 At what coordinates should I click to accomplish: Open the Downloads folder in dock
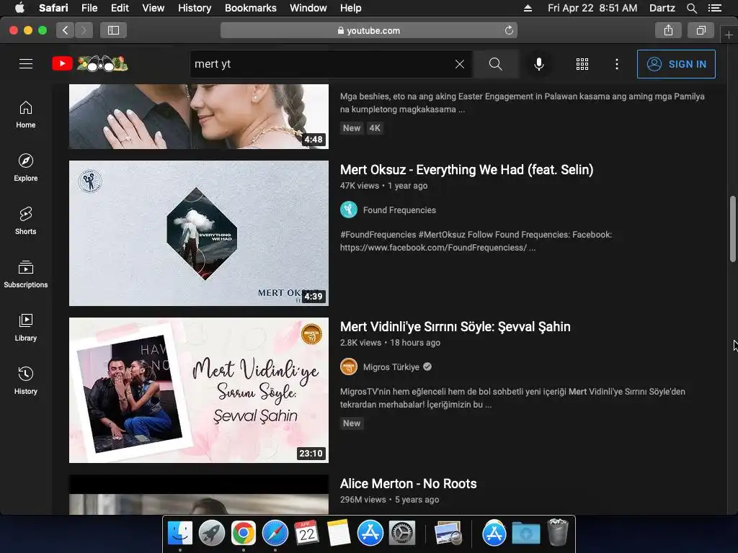click(x=525, y=533)
